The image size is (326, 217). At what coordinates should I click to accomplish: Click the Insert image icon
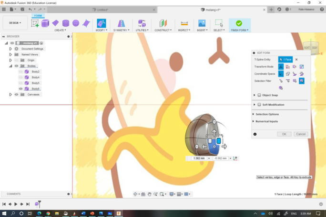pos(202,23)
